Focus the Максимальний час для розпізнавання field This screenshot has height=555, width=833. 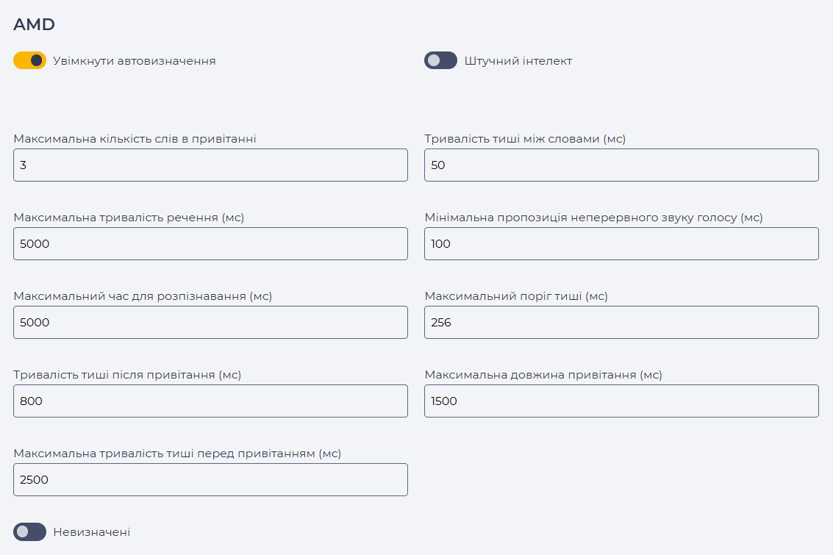click(x=210, y=323)
